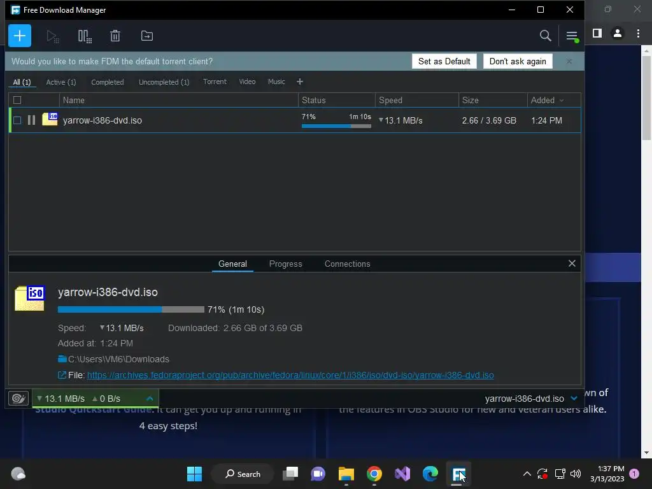This screenshot has width=652, height=489.
Task: Open File Explorer from the taskbar
Action: point(346,474)
